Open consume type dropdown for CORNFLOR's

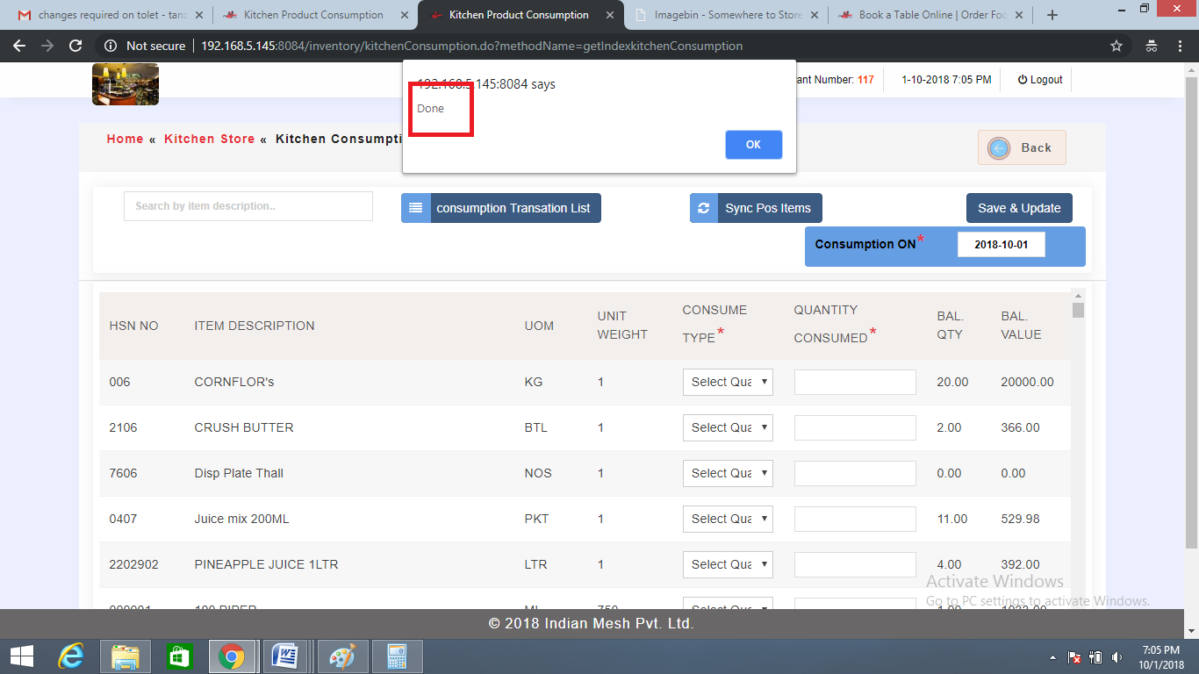(728, 382)
